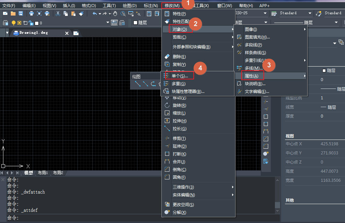
Task: Expand the 随层 linetype dropdown
Action: [x=336, y=22]
